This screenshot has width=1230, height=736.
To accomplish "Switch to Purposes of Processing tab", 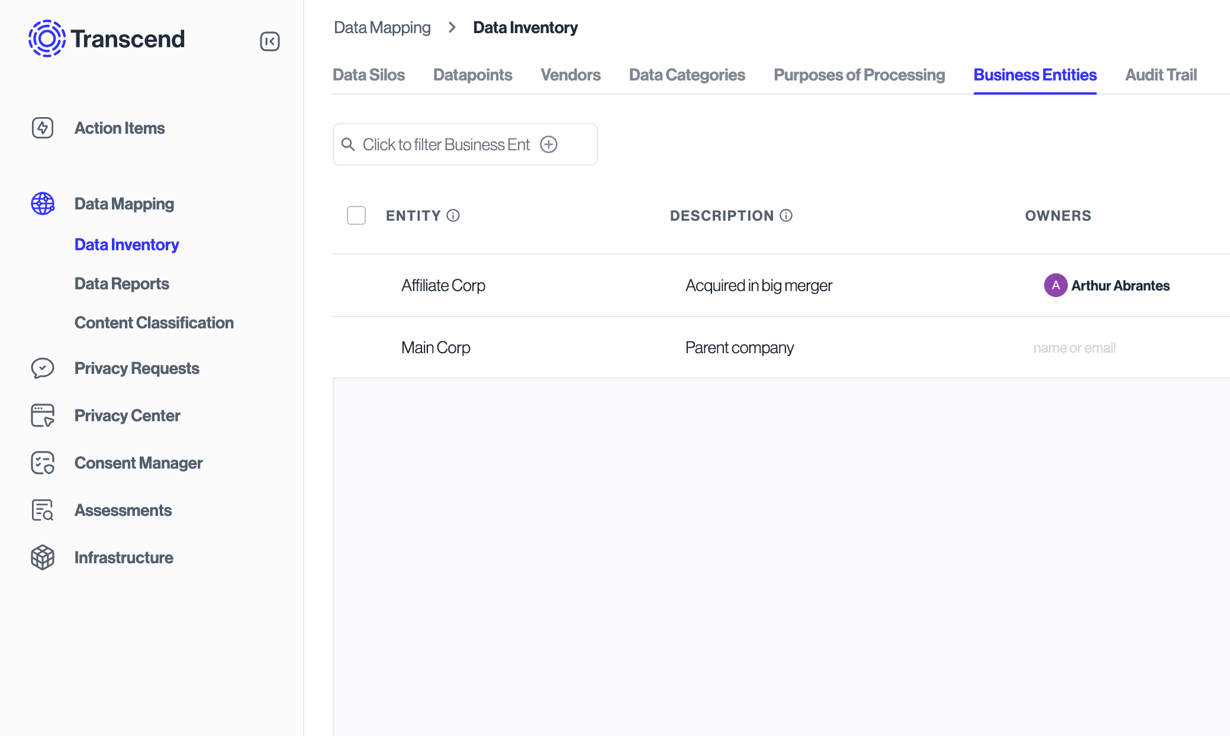I will 859,75.
